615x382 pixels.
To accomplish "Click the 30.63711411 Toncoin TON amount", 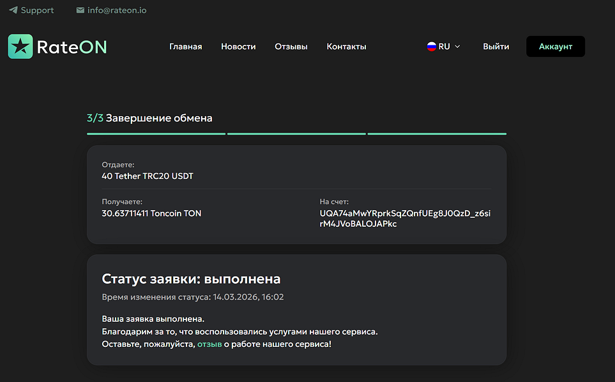I will point(151,213).
